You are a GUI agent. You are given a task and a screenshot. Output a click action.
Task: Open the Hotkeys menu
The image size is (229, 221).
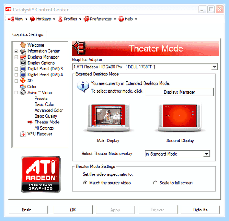coord(42,19)
